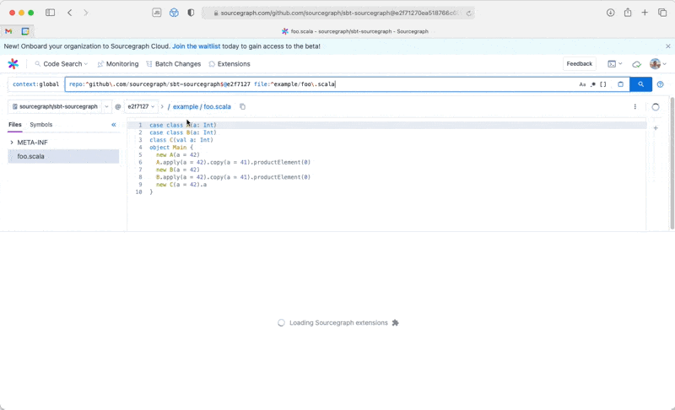Open the sourcegraph/sbt-sourcegraph repository link
Screen dimensions: 675x410
pos(55,106)
